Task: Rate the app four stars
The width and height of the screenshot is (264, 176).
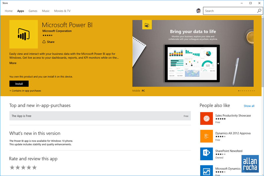Action: [29, 167]
